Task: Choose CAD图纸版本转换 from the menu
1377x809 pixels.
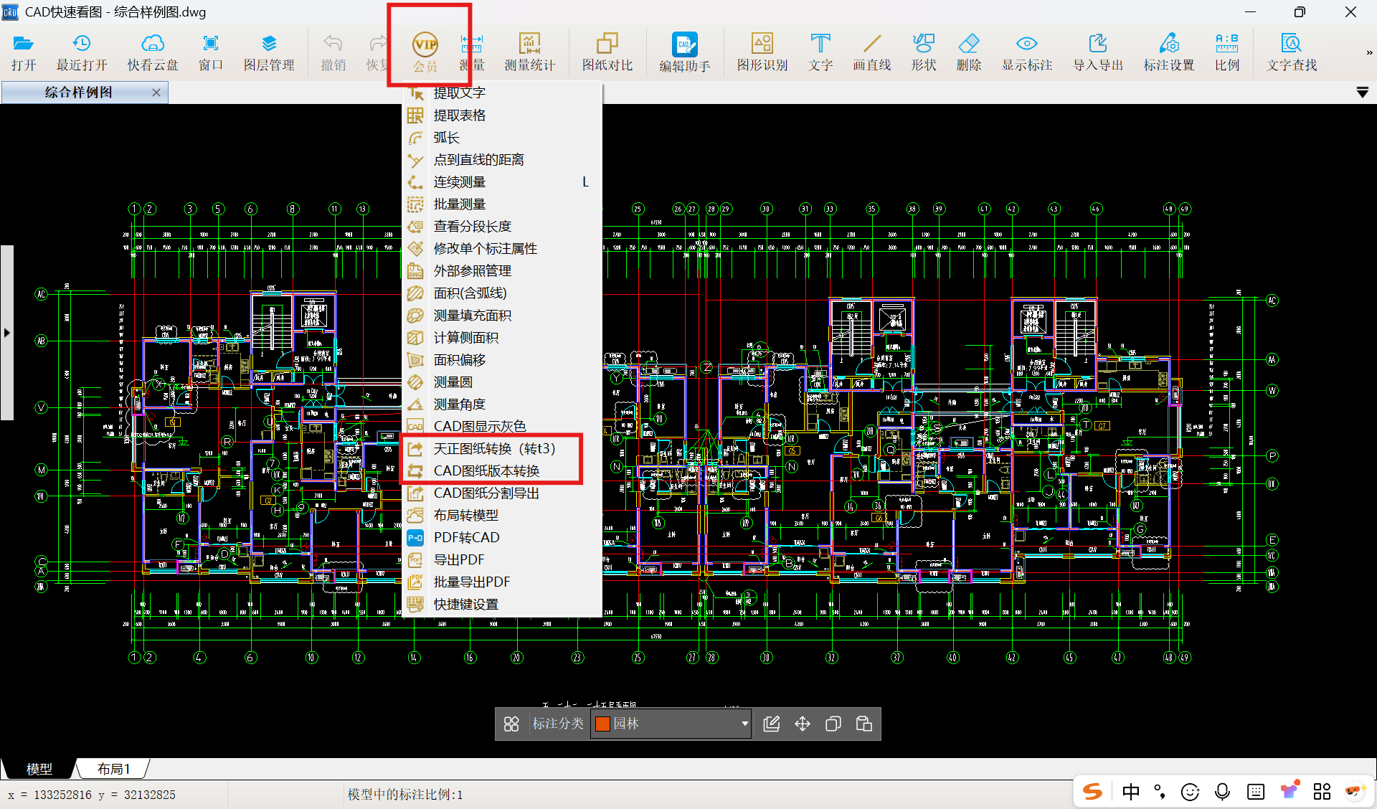Action: 486,471
